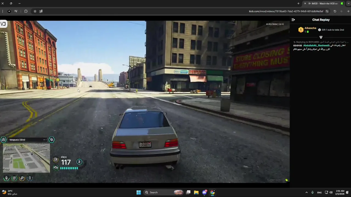Click the orange hunger hexagon icon on HUD
The width and height of the screenshot is (351, 197).
[x=22, y=178]
